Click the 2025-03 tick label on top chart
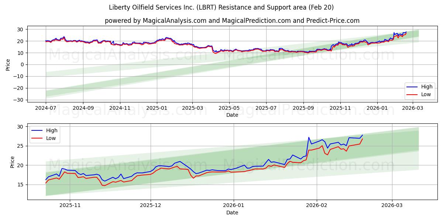Image resolution: width=443 pixels, height=221 pixels. click(x=193, y=108)
